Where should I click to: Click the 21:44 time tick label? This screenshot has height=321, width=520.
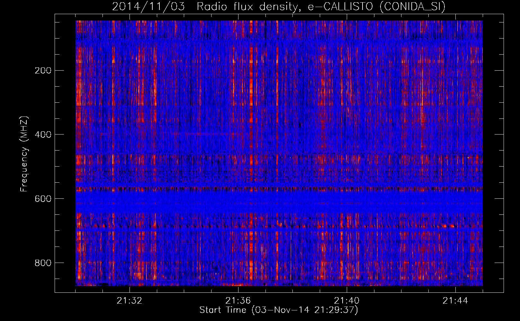(455, 301)
